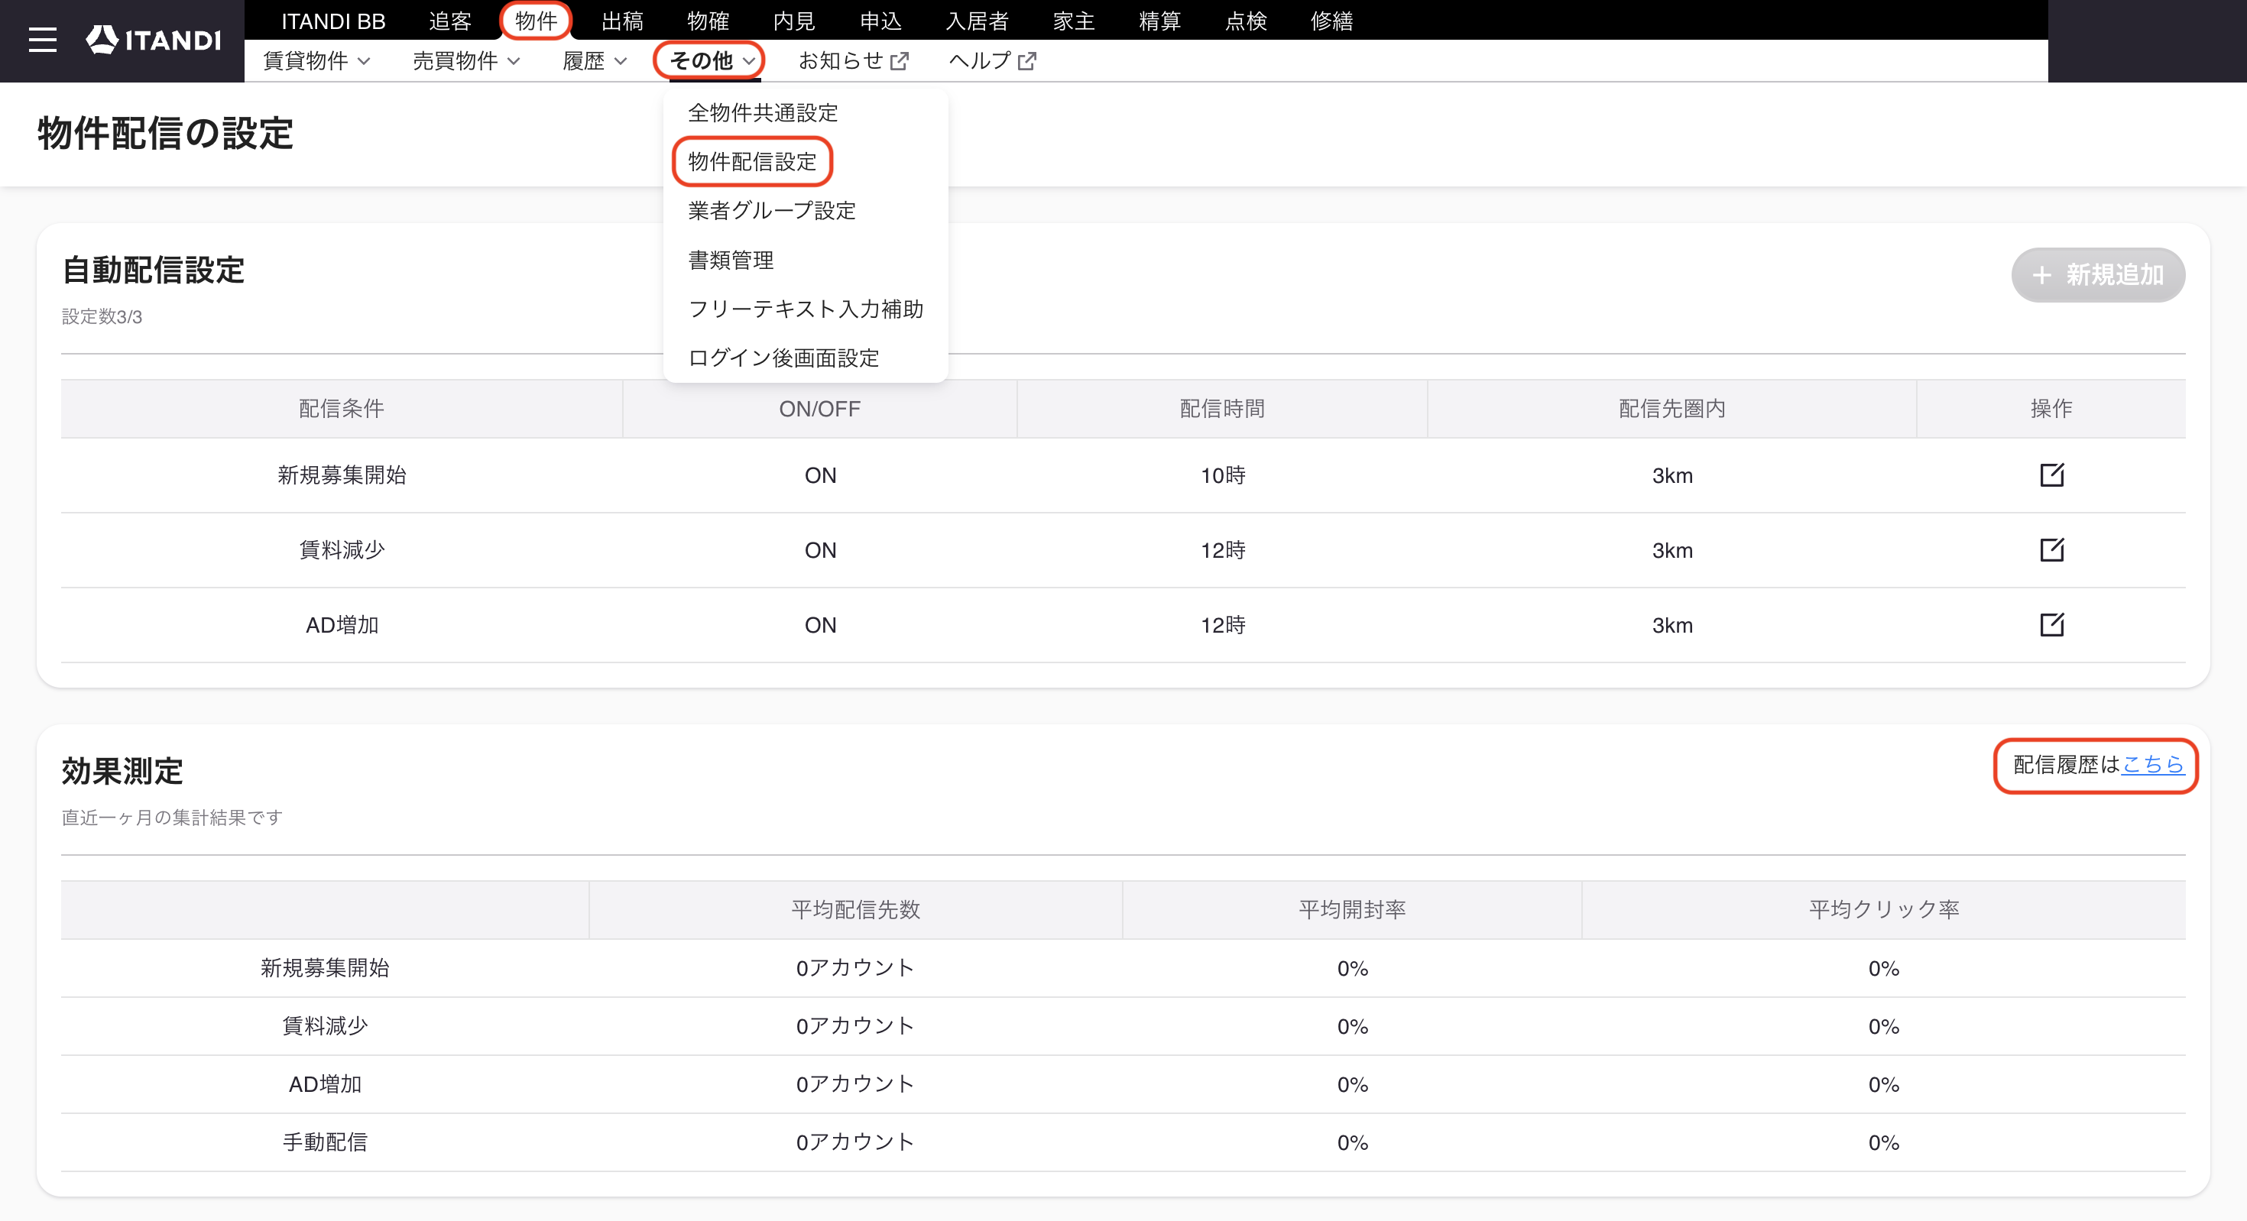Expand the 売買物件 dropdown
Screen dimensions: 2247x1221
(x=467, y=61)
